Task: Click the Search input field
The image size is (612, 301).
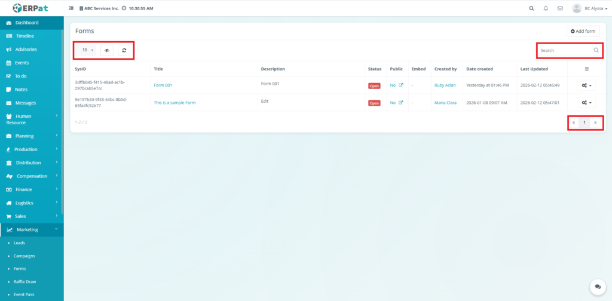Action: tap(565, 51)
